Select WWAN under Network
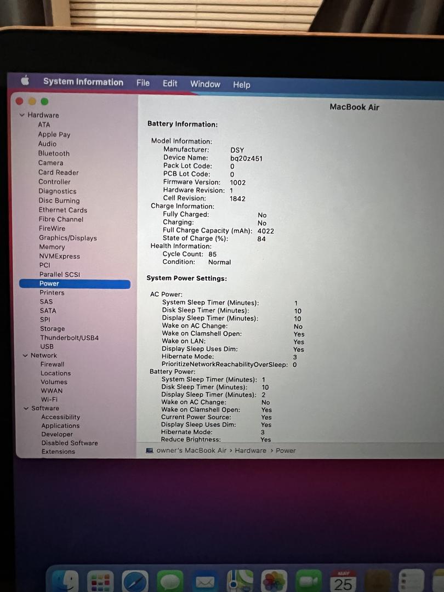This screenshot has width=444, height=592. tap(52, 391)
